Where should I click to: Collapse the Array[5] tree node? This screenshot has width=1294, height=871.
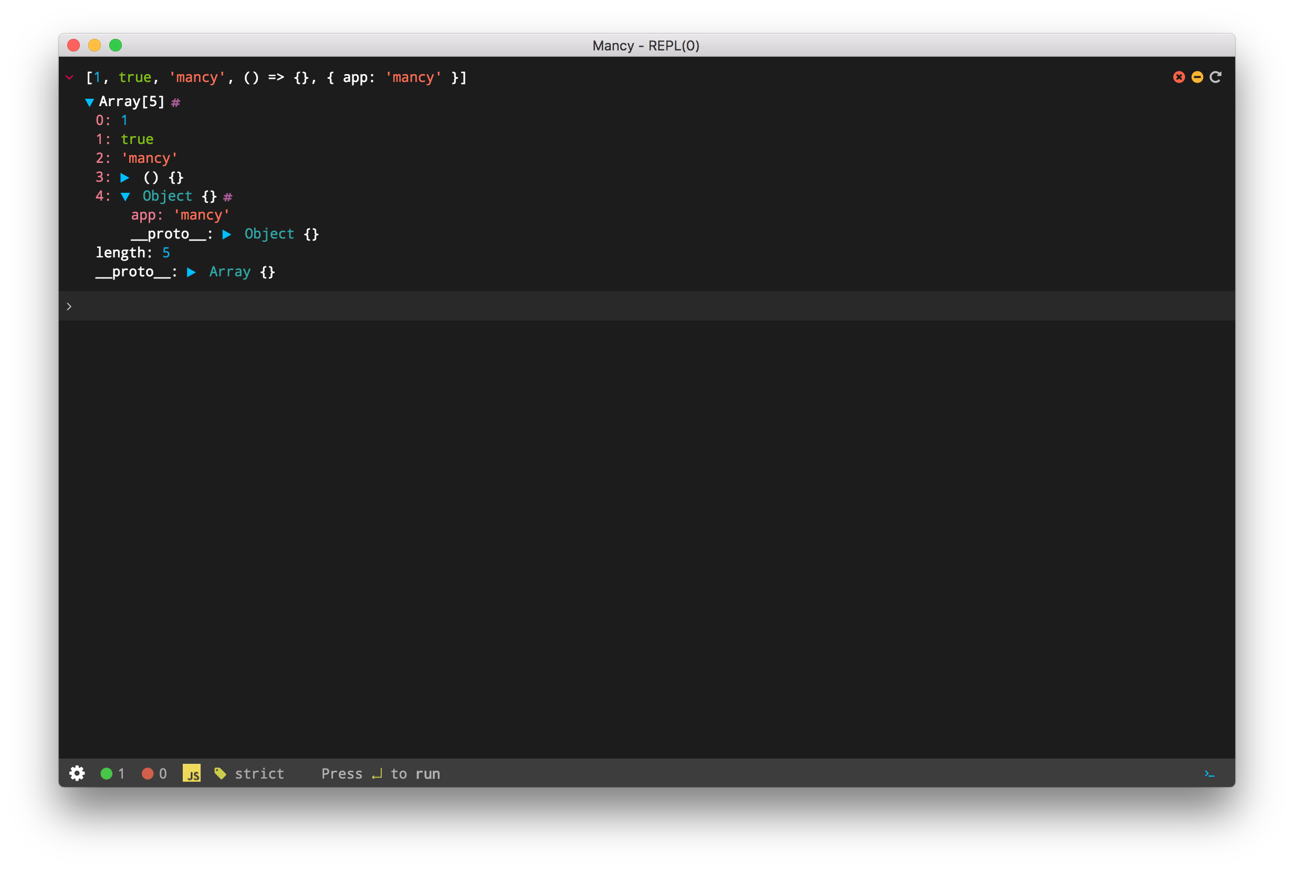tap(89, 103)
